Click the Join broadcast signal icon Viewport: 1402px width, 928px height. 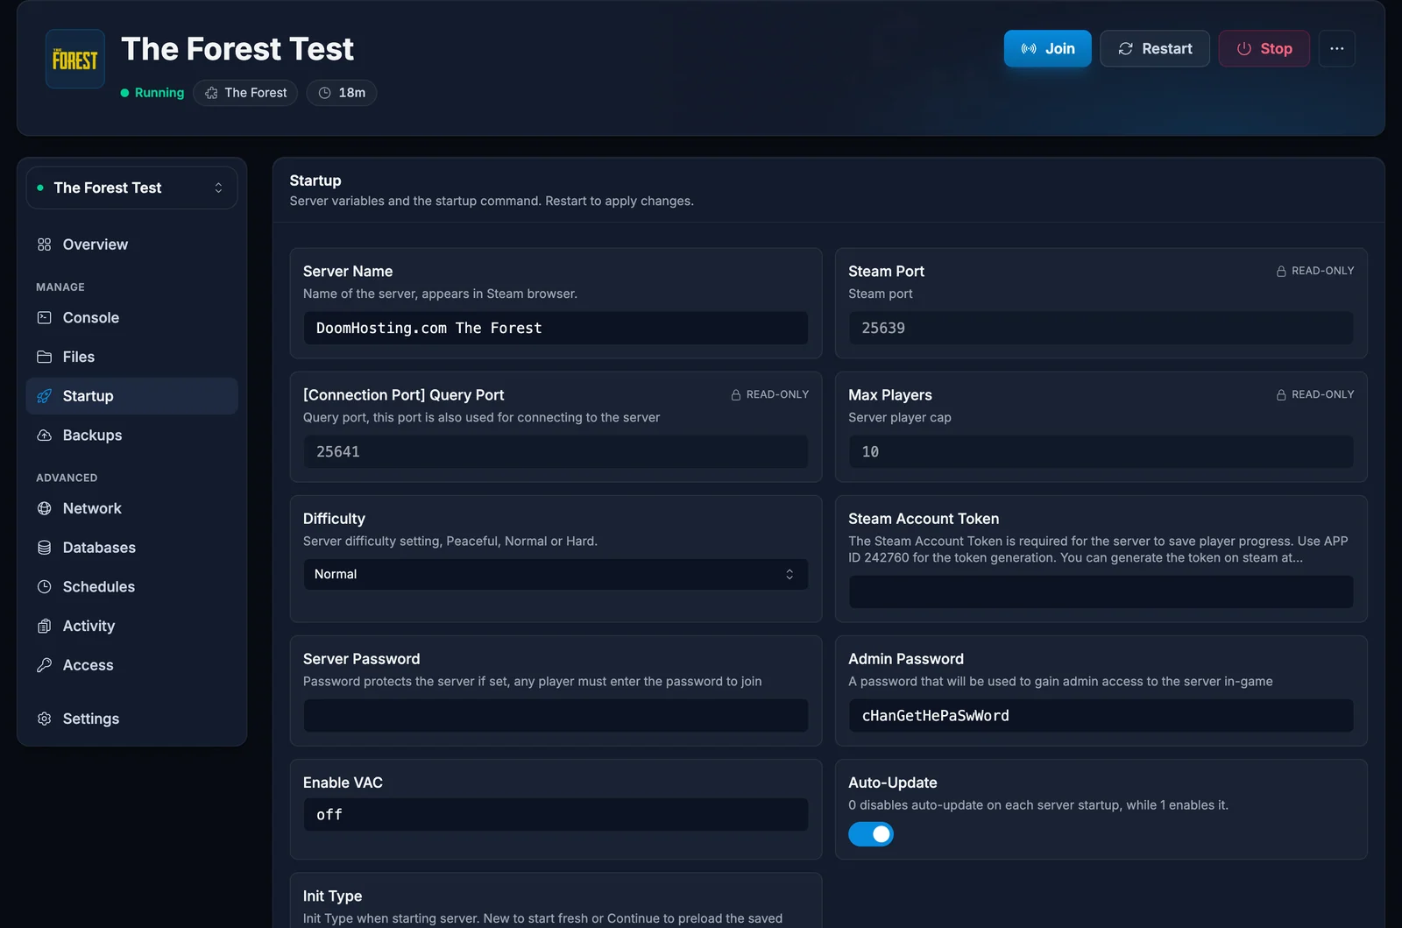coord(1029,49)
